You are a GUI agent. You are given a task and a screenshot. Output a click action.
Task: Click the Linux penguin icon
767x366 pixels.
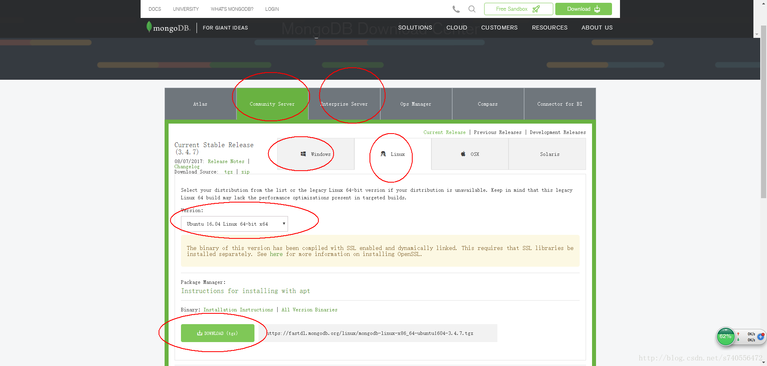click(x=383, y=154)
